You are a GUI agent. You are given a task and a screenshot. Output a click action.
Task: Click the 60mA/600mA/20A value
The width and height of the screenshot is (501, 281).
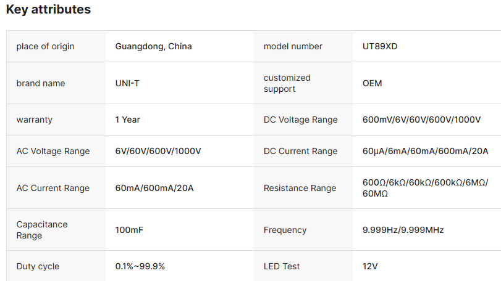(x=154, y=188)
